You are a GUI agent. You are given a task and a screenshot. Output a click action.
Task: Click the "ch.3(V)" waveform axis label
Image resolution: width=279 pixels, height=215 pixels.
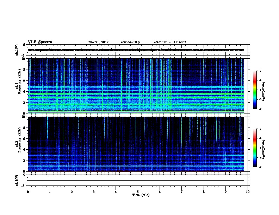[x=17, y=181]
